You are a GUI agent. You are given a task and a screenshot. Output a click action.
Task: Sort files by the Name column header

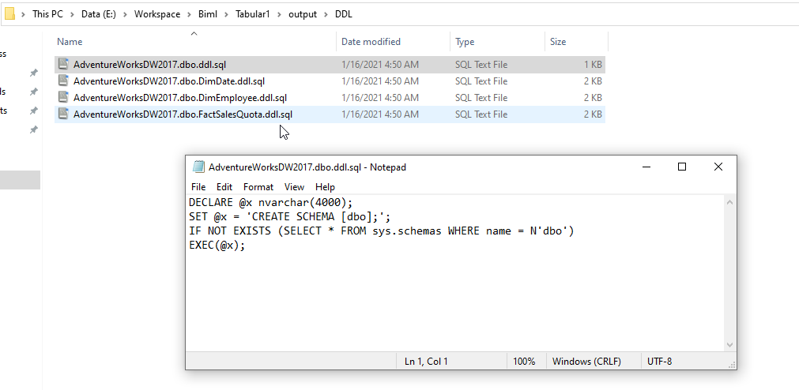[70, 42]
